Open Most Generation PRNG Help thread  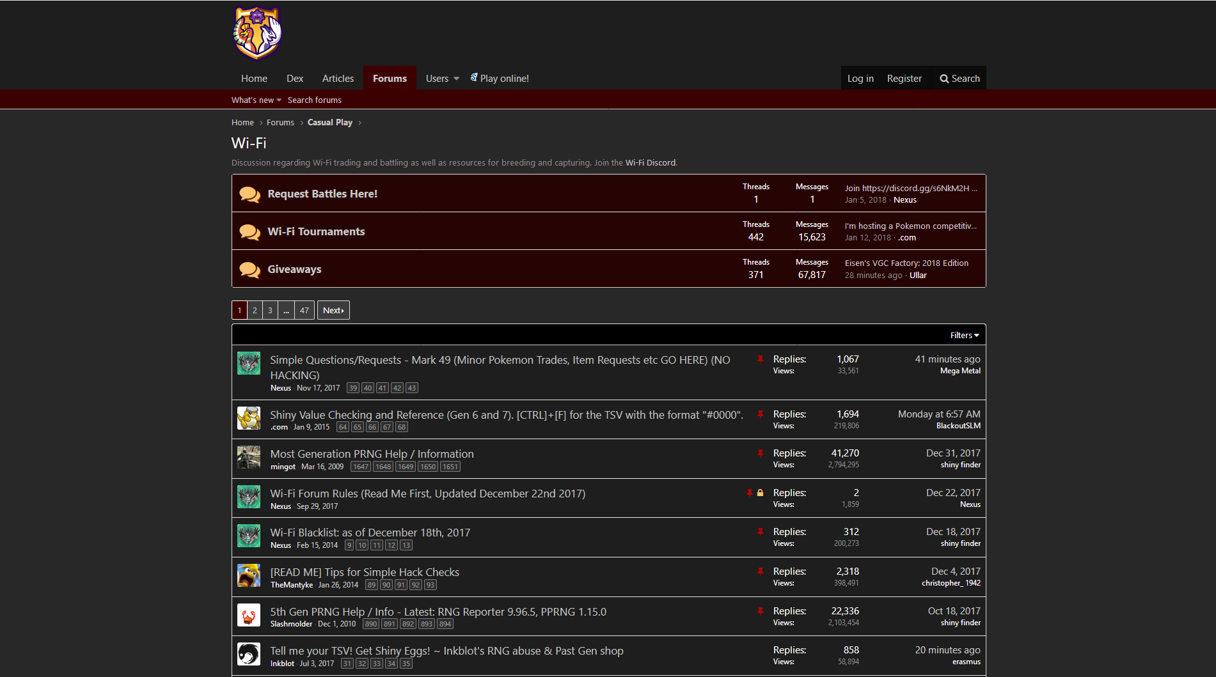pos(372,454)
